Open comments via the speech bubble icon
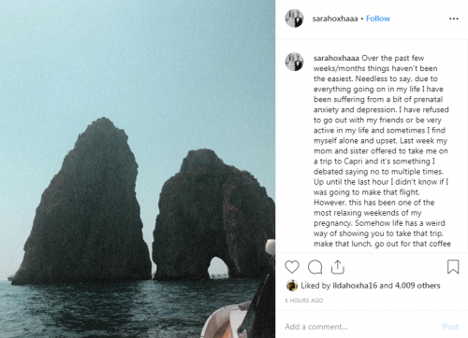This screenshot has width=468, height=338. (x=314, y=267)
